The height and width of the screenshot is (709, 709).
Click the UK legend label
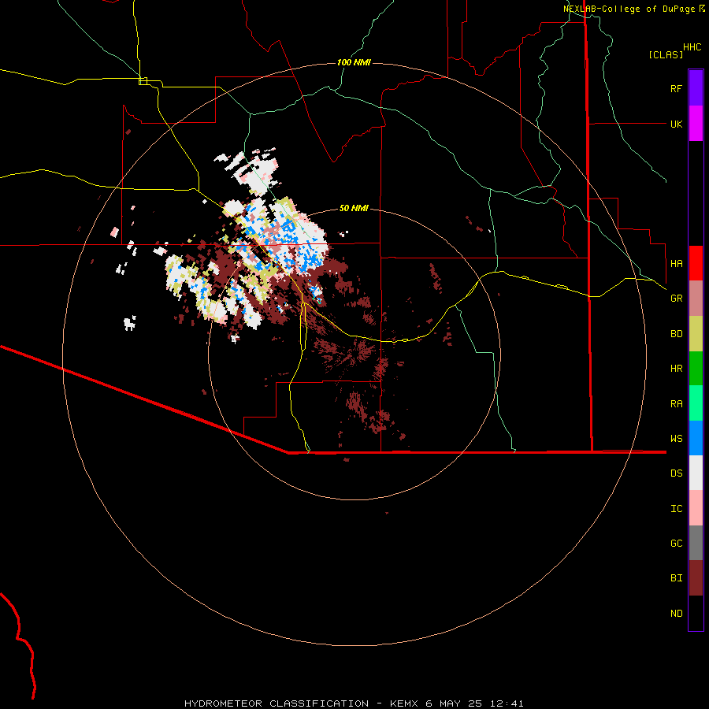tap(676, 124)
